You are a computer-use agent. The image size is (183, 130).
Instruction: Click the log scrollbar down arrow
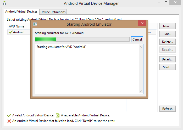click(x=141, y=91)
